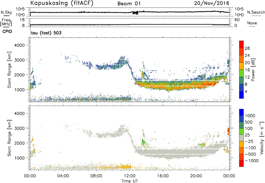Click the "-1000" velocity colorbar tick

coord(252,161)
